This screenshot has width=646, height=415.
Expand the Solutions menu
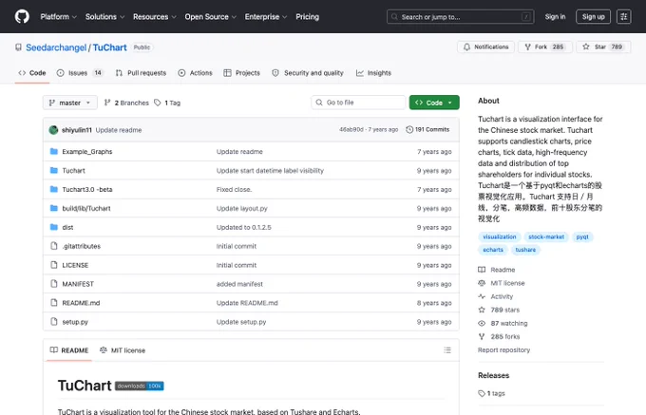(x=104, y=17)
